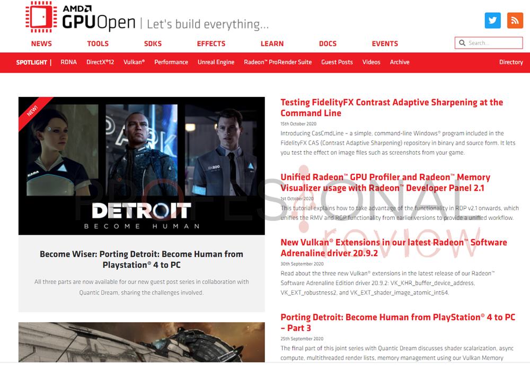Read 'Unified Radeon GPU Profiler' article

tap(385, 182)
